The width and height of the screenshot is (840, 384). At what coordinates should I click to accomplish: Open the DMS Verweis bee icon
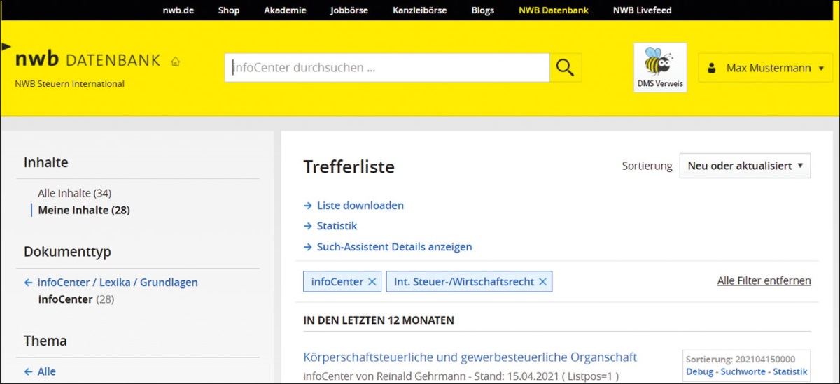tap(660, 67)
